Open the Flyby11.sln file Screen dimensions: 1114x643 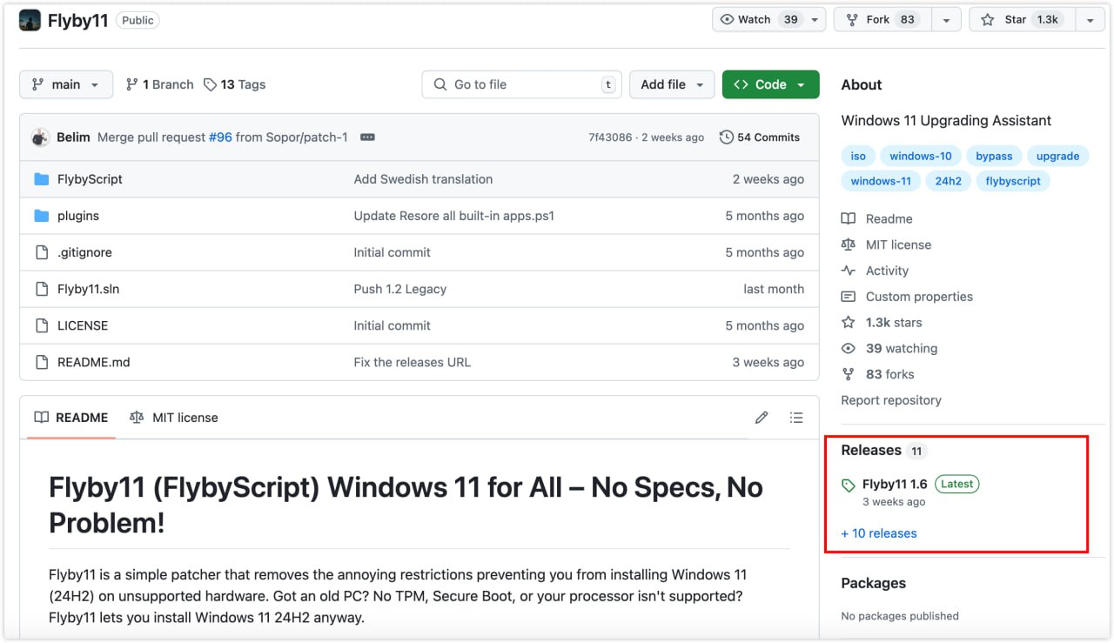click(88, 289)
